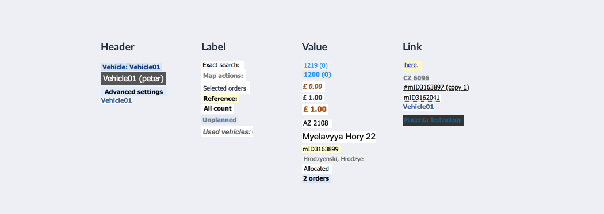Screen dimensions: 604x214
Task: Select the 'Vehicle: Vehicle01' header
Action: tap(131, 67)
